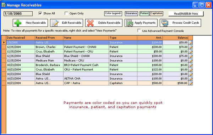Click the Read/Add/Edit Note button
The width and height of the screenshot is (213, 135).
click(186, 14)
